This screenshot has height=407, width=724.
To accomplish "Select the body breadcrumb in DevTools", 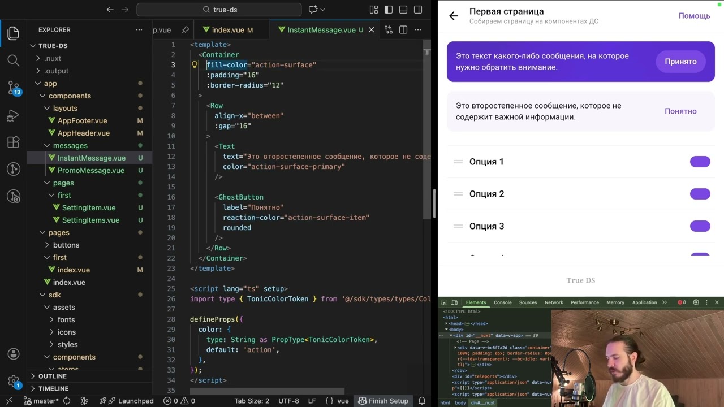I will [460, 403].
